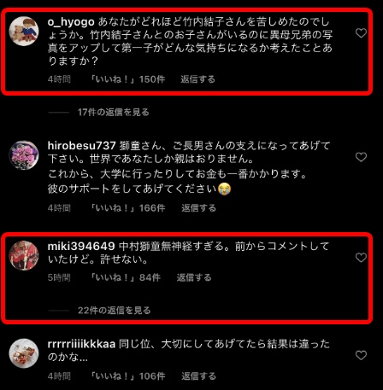
Task: Open hirobesu737's flower avatar
Action: point(24,155)
